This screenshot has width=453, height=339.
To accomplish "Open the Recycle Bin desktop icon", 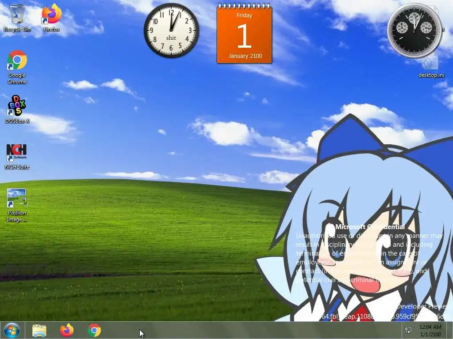I will (x=17, y=18).
